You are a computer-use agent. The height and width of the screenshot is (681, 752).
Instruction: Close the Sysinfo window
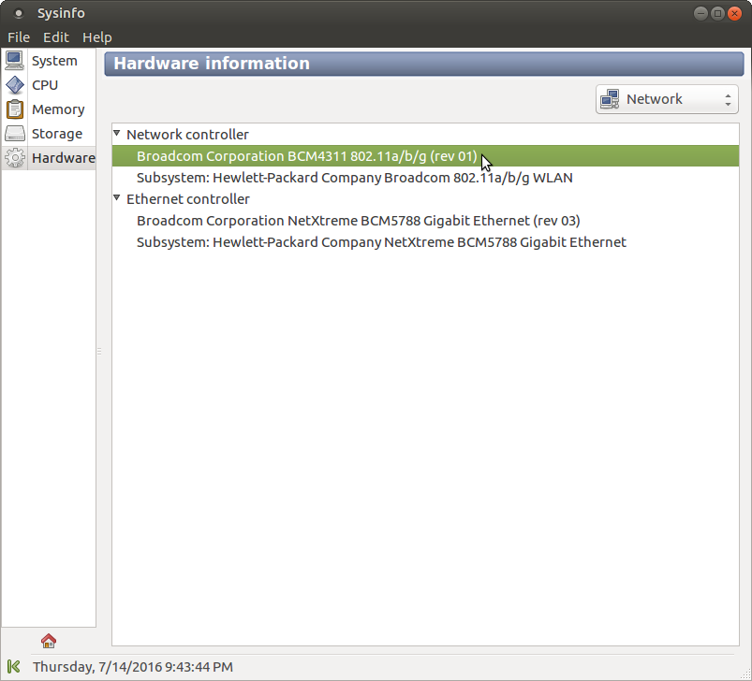(x=734, y=13)
